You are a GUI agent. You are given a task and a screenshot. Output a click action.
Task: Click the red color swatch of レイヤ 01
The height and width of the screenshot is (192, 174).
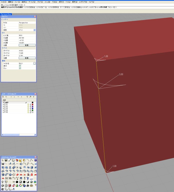pyautogui.click(x=32, y=104)
